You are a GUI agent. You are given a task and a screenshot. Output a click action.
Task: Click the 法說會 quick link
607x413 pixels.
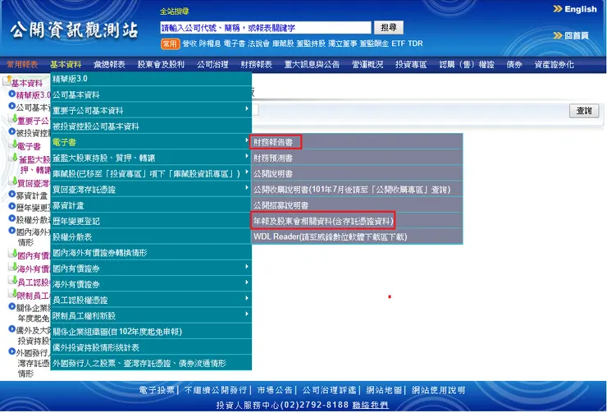pos(258,44)
